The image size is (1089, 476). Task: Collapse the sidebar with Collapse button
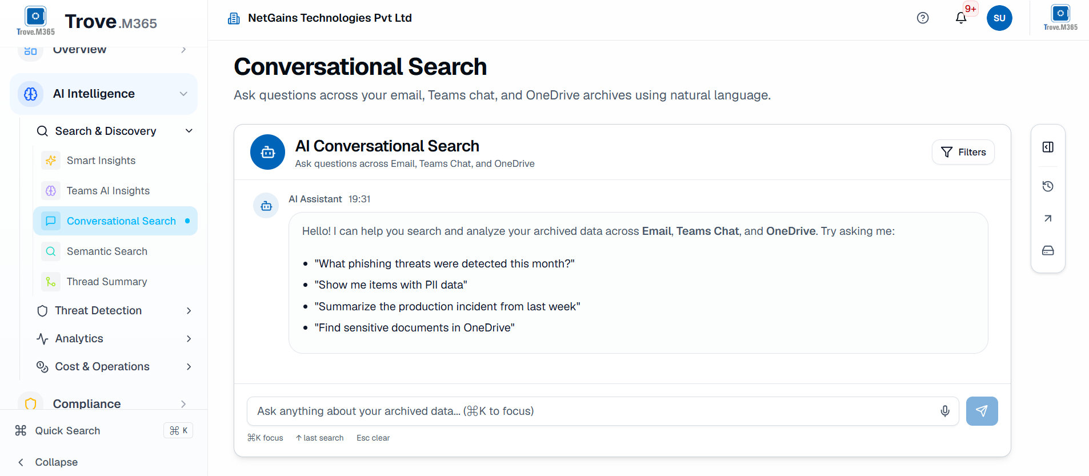coord(48,462)
